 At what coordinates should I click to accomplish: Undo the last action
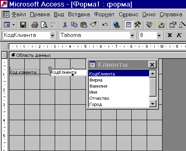coord(105,25)
